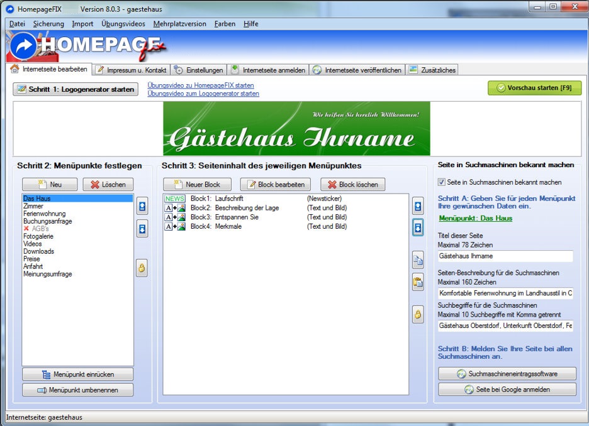Click the lock icon beside the menu list
This screenshot has height=426, width=589.
(142, 269)
